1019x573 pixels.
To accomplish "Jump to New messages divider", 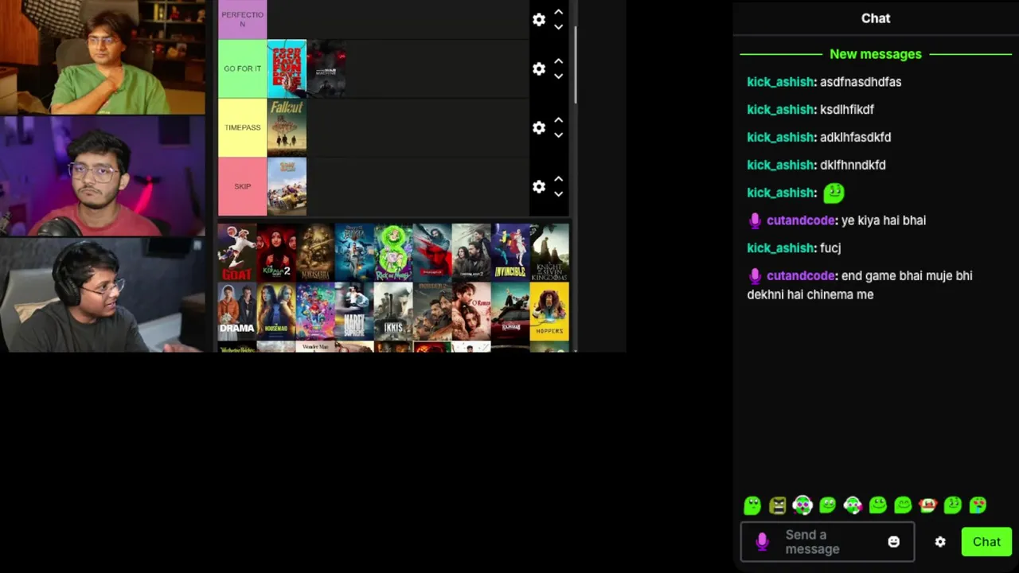I will [876, 54].
